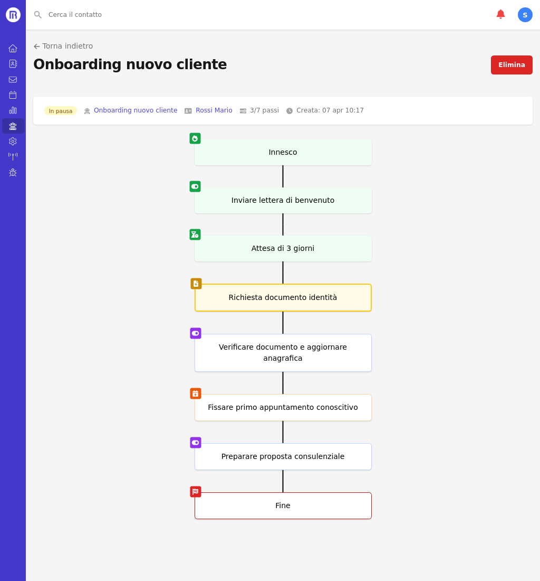
Task: Open the user avatar menu
Action: pyautogui.click(x=525, y=15)
